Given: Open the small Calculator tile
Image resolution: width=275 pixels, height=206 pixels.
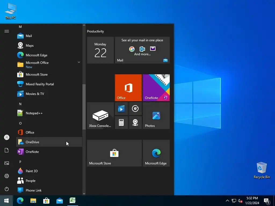Looking at the screenshot, I should point(121,123).
